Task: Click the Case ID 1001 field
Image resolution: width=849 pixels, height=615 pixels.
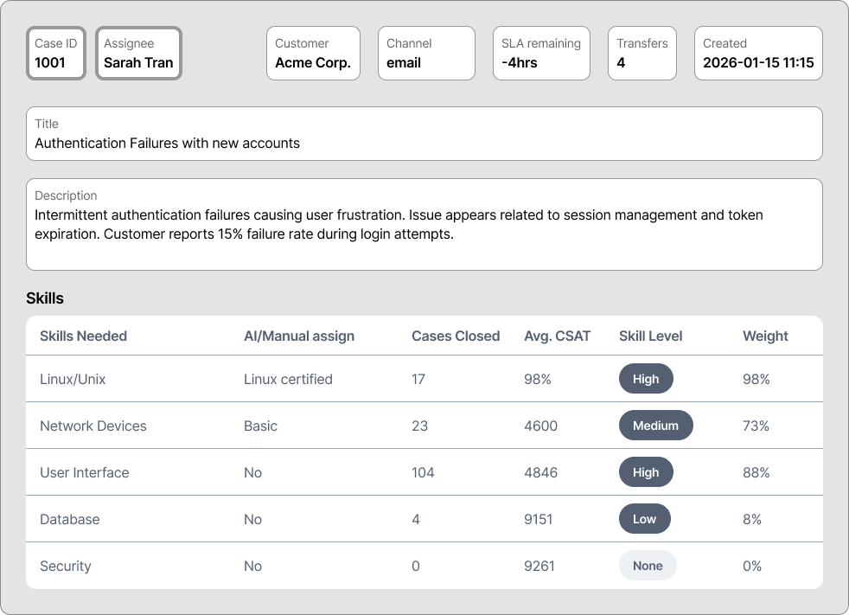Action: coord(56,53)
